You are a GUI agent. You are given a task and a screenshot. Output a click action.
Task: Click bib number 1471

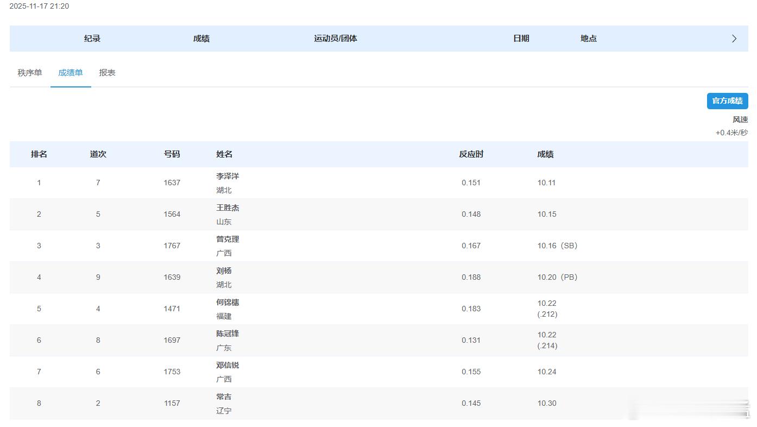coord(172,309)
